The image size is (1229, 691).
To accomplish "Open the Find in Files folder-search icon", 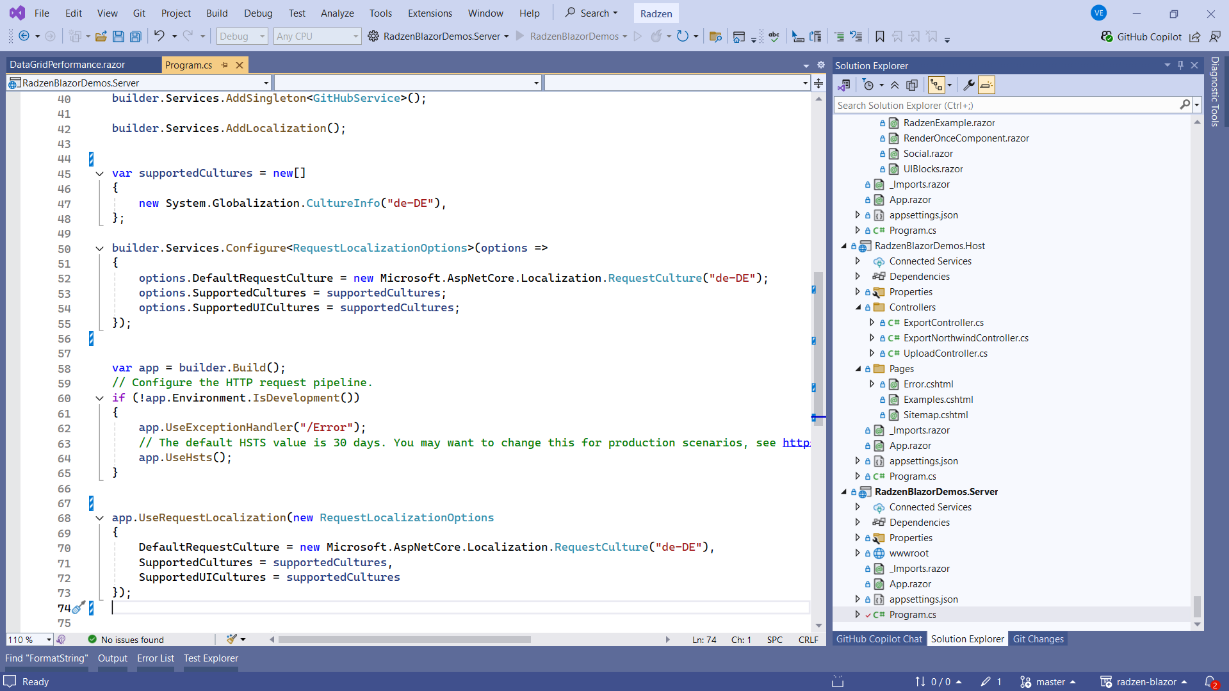I will click(715, 37).
